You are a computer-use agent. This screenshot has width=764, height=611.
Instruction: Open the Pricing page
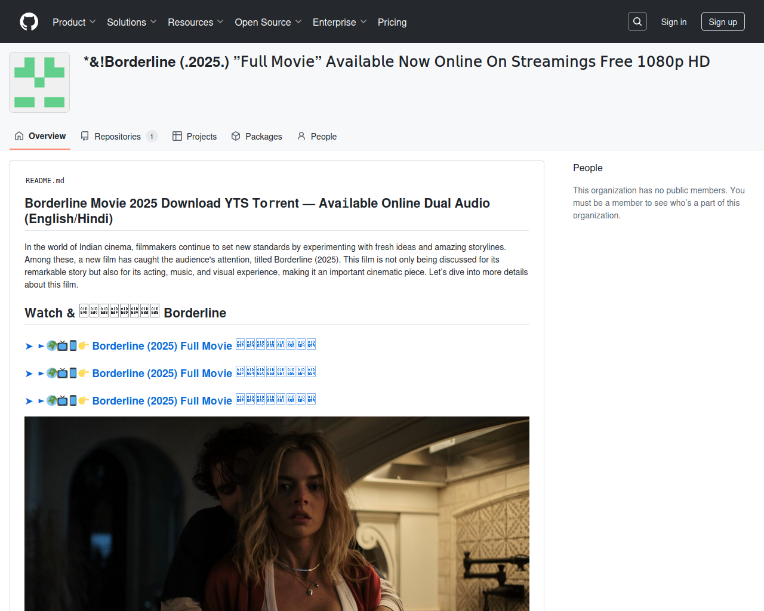[x=392, y=22]
